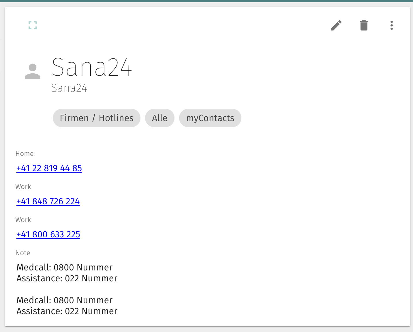The image size is (413, 332).
Task: Select the Firmen / Hotlines group chip
Action: tap(97, 118)
